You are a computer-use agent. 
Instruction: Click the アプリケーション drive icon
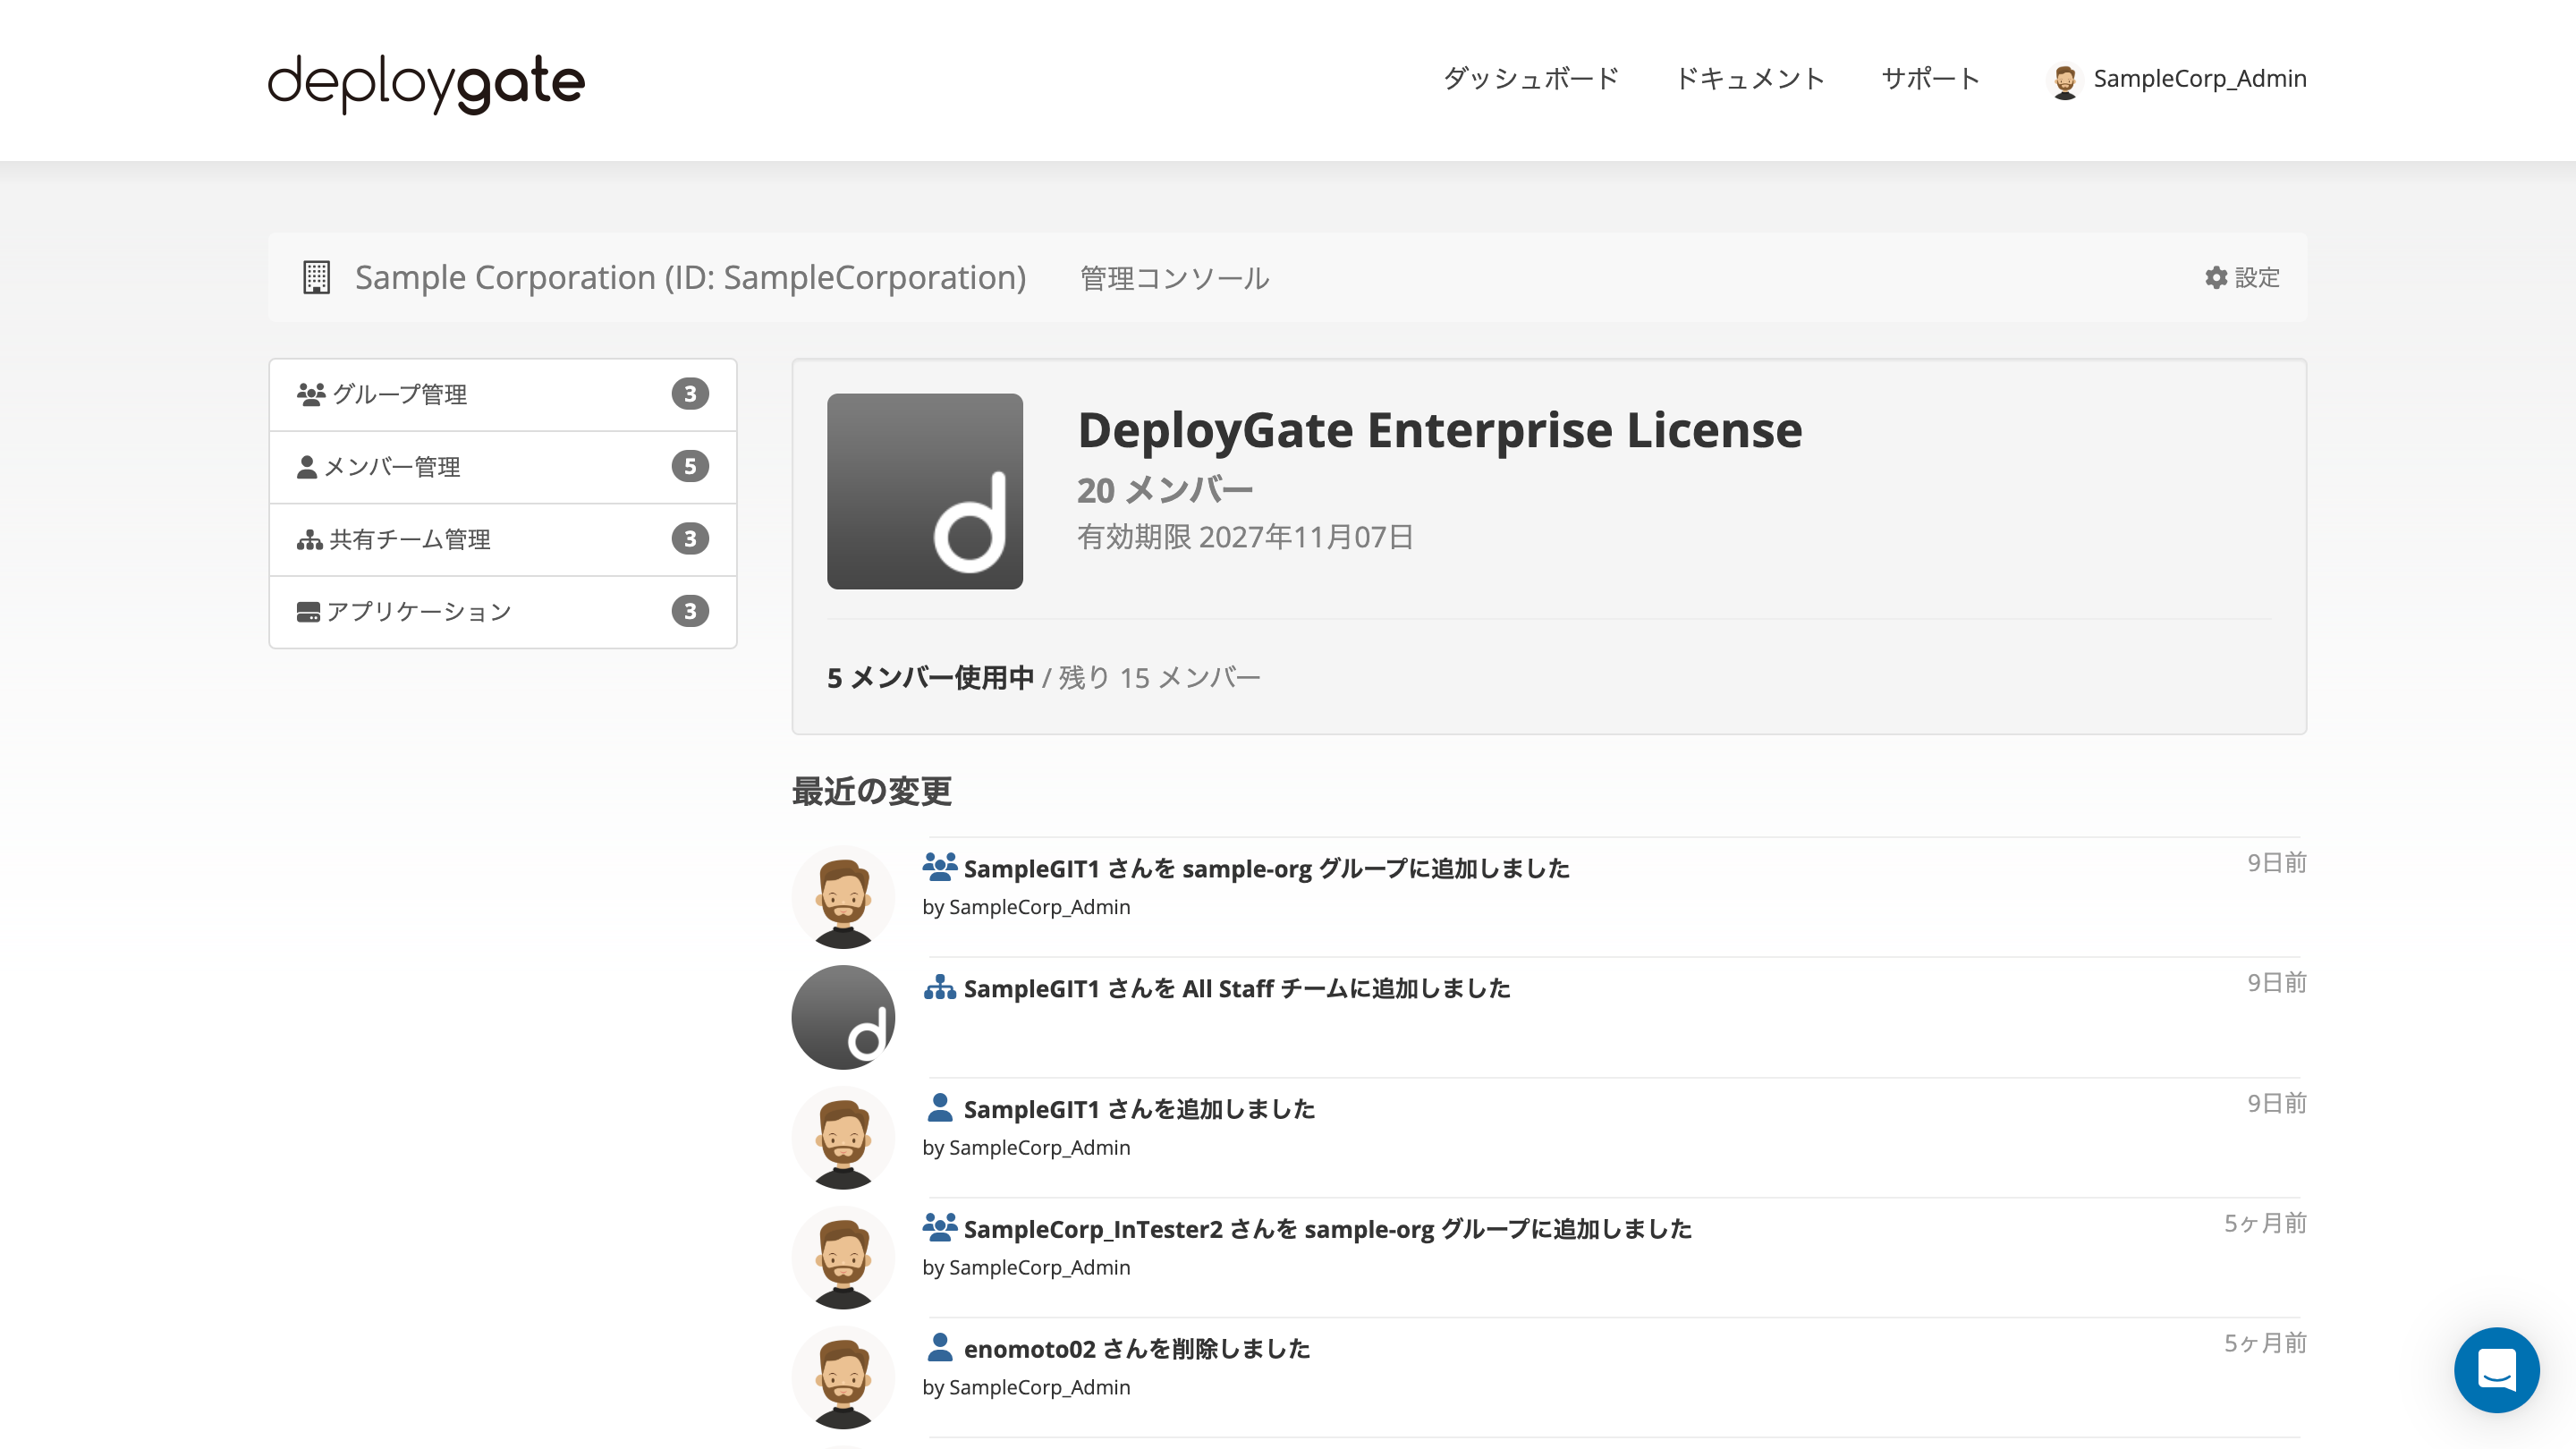[308, 612]
